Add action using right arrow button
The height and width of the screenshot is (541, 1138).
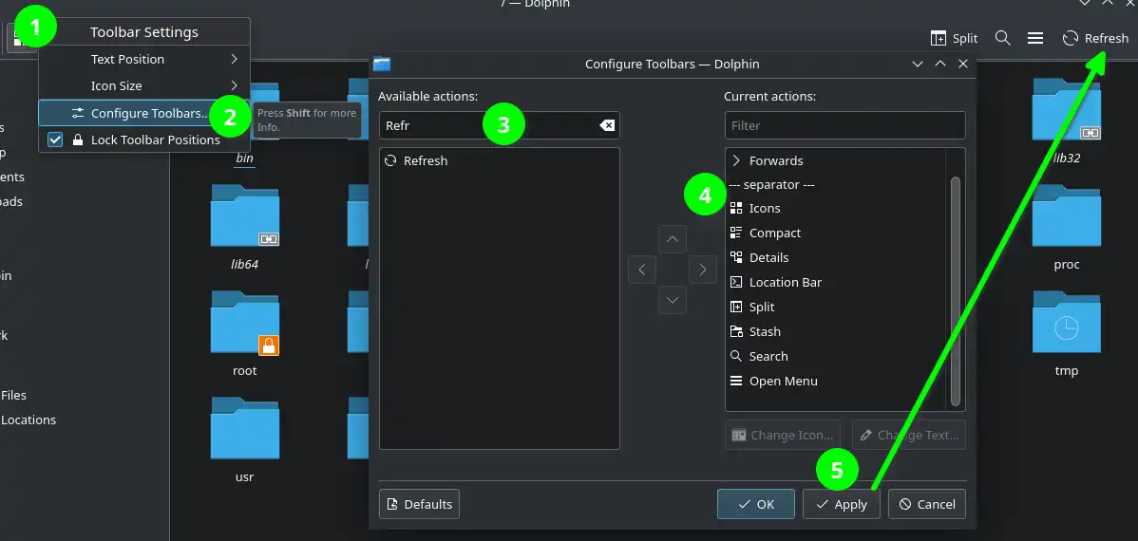[703, 270]
